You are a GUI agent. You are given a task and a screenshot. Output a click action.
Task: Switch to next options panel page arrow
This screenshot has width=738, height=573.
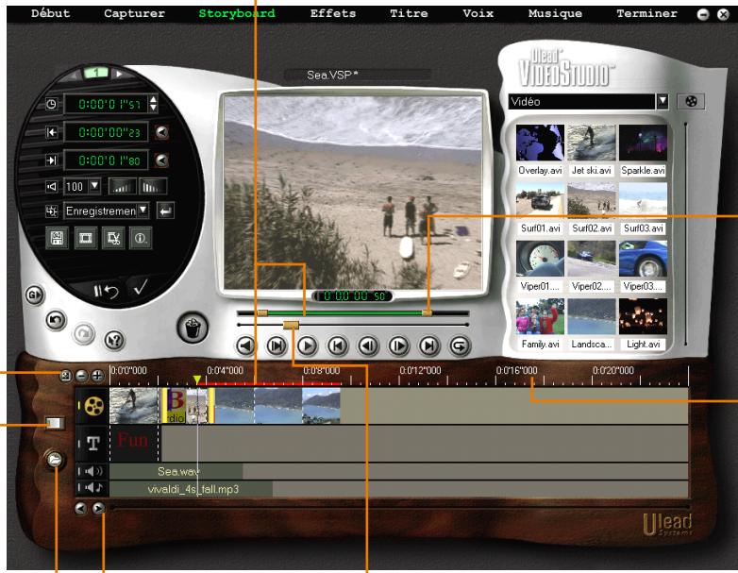(x=119, y=74)
